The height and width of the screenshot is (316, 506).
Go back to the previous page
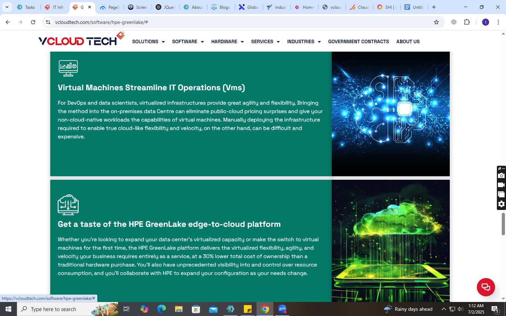8,22
